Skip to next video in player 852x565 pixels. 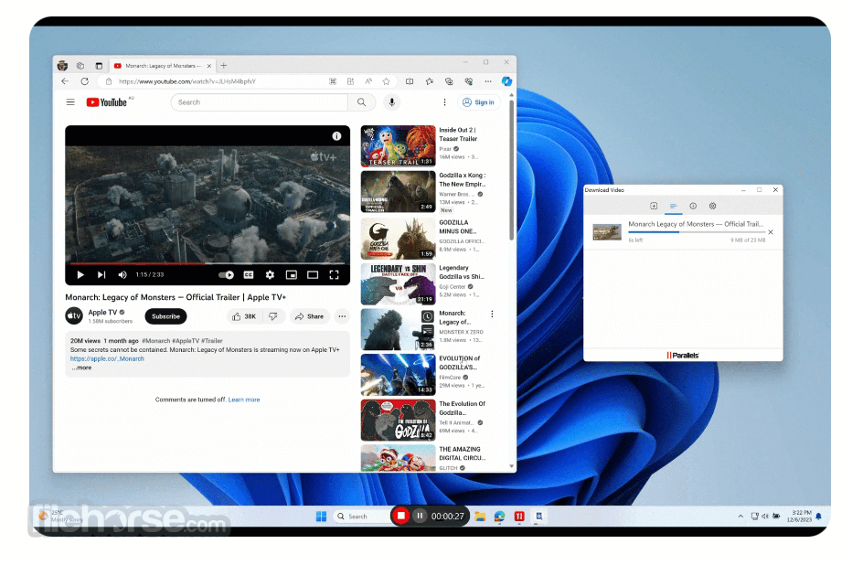pos(101,275)
